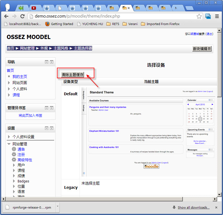223x215 pixels.
Task: Open the Chrome hamburger menu icon
Action: [217, 16]
